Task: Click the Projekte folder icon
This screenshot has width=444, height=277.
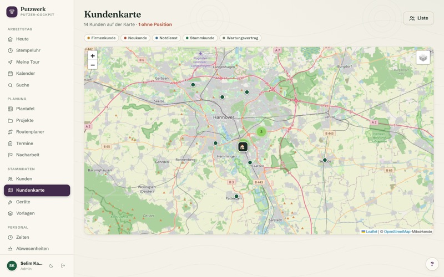Action: click(x=10, y=120)
